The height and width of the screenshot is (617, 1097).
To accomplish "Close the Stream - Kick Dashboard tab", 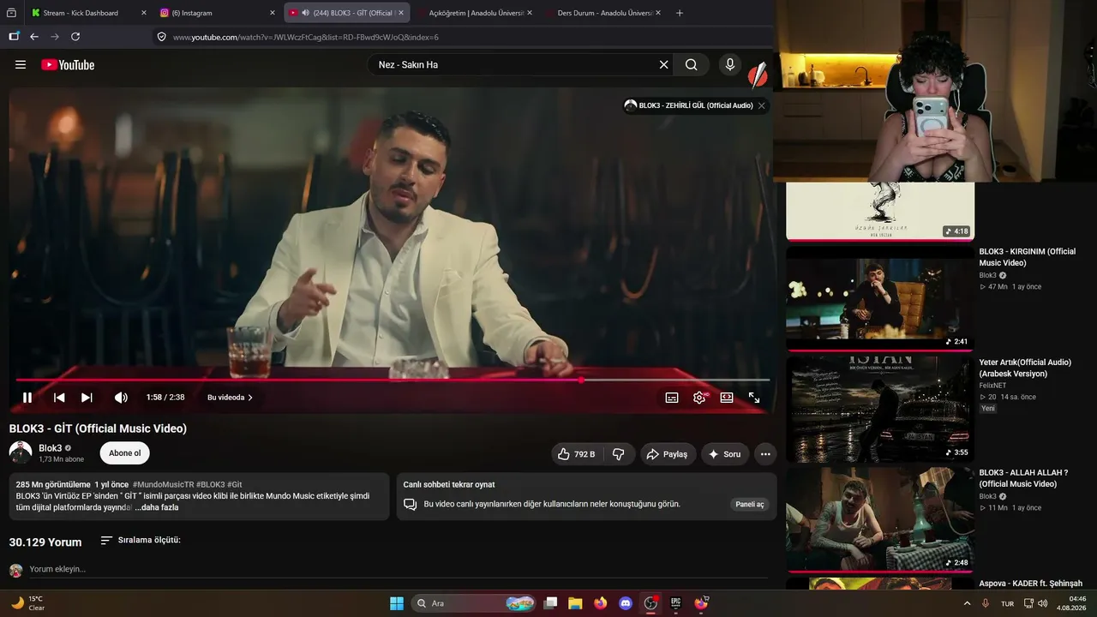I will 144,13.
